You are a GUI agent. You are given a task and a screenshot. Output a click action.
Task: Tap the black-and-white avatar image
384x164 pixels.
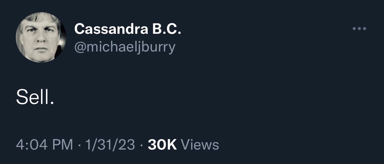click(41, 37)
